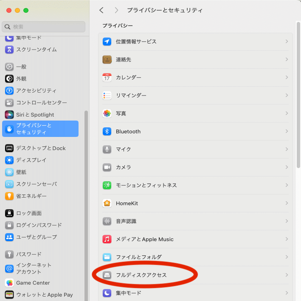The height and width of the screenshot is (301, 301).
Task: Click the リマインダー list icon
Action: pos(107,96)
